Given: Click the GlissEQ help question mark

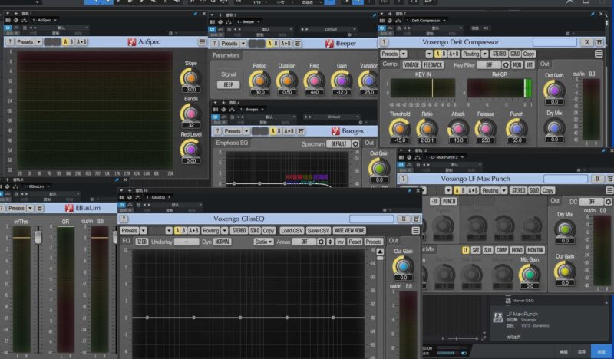Looking at the screenshot, I should tap(124, 219).
